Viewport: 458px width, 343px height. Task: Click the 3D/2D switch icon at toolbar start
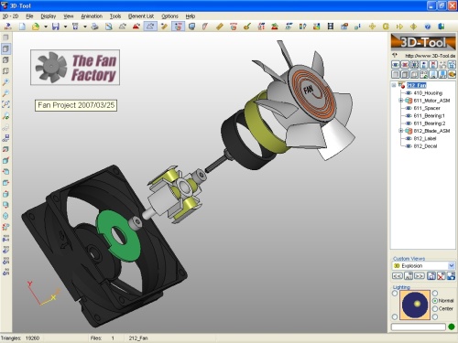point(7,27)
